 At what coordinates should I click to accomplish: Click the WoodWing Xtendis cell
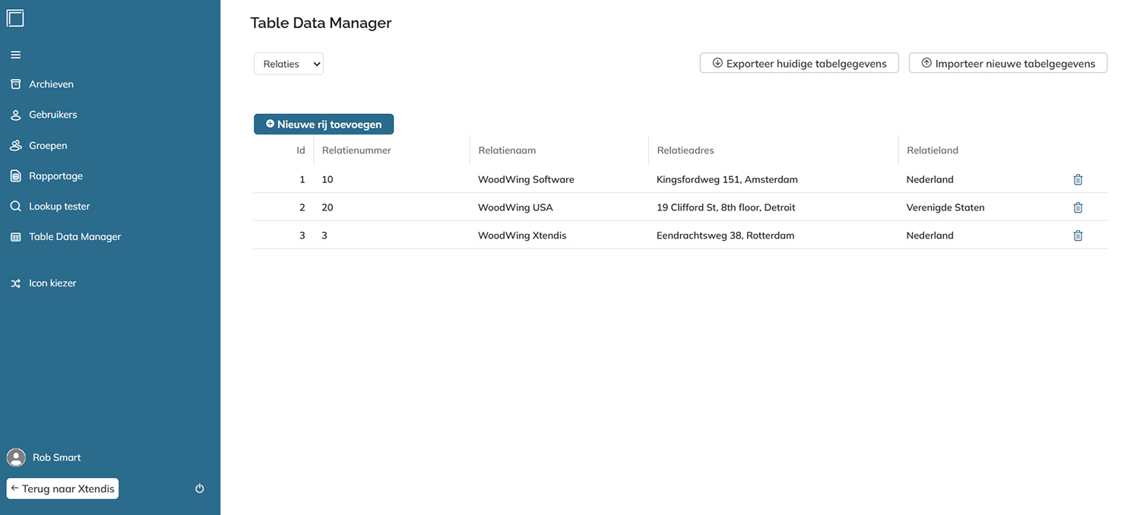click(x=522, y=235)
